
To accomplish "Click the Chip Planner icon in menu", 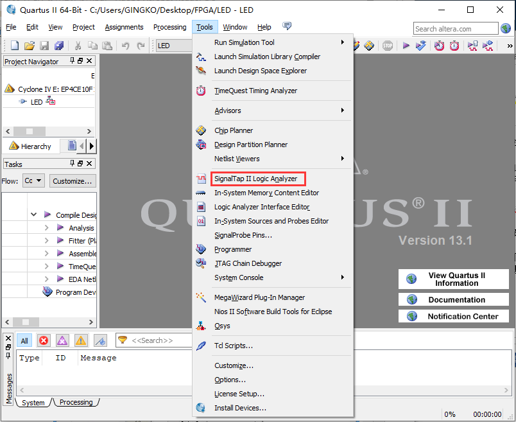I will [201, 130].
